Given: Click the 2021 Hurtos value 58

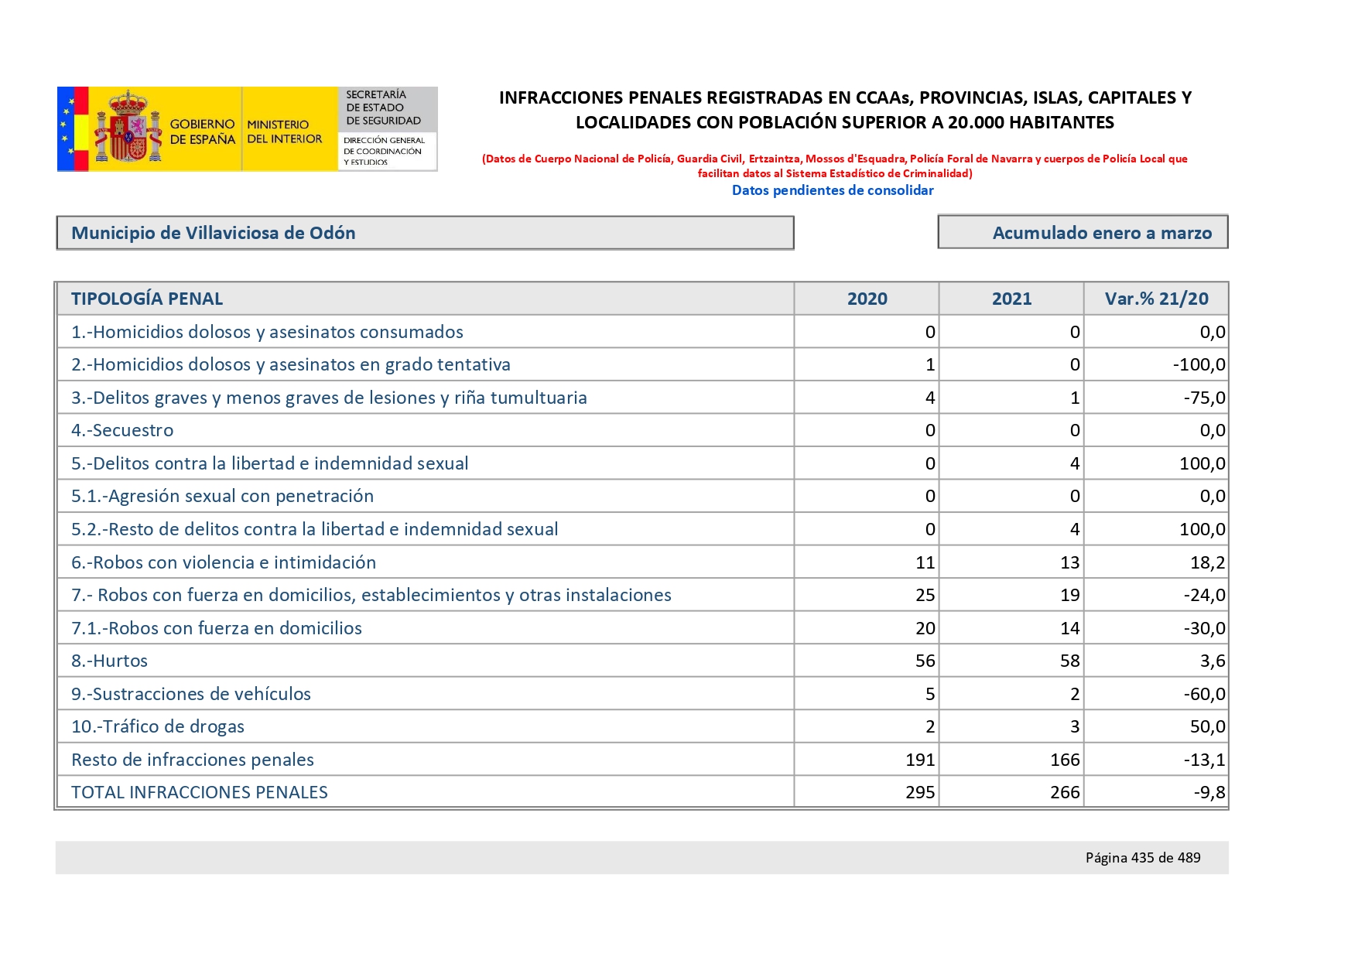Looking at the screenshot, I should tap(1070, 661).
